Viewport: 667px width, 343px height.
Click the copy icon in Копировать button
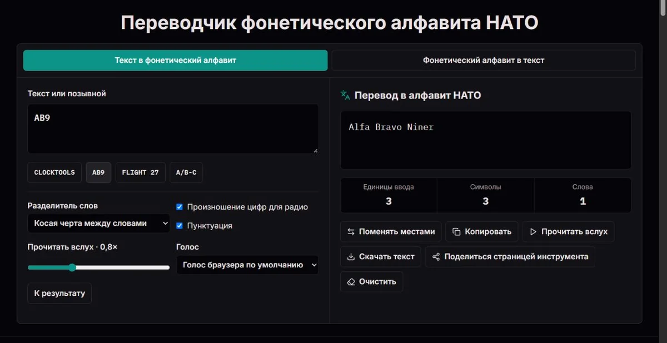456,232
